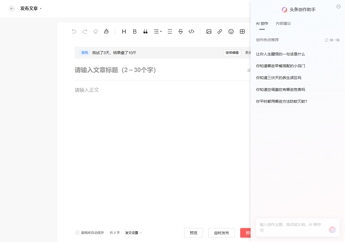Click the 头条创作助手 logo icon

click(x=284, y=10)
